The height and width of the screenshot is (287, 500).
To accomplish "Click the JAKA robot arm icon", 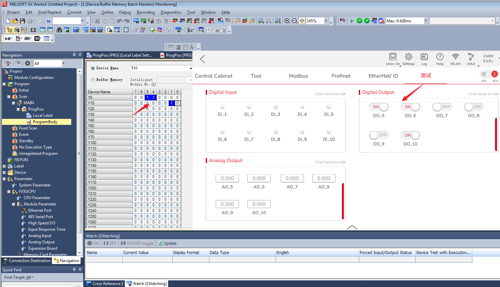I will point(471,57).
